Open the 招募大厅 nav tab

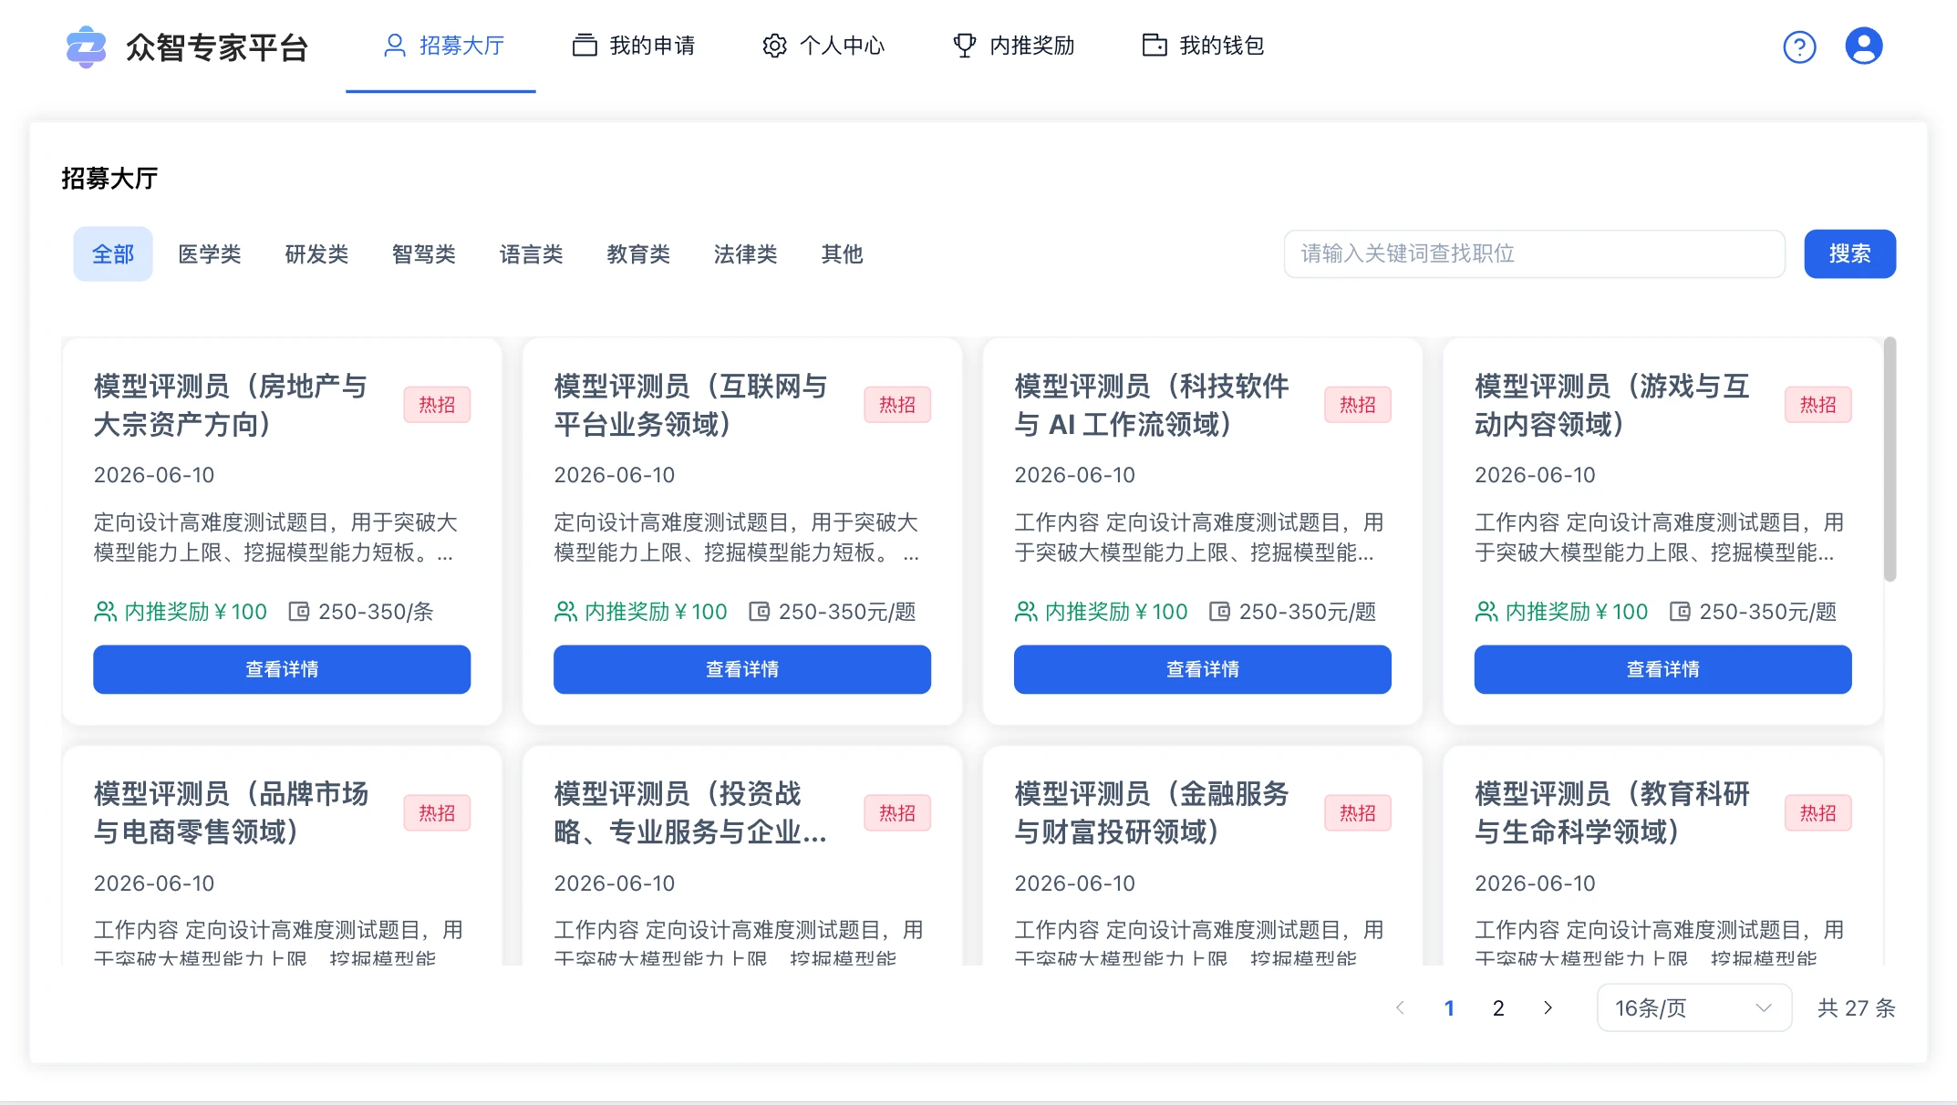(440, 46)
